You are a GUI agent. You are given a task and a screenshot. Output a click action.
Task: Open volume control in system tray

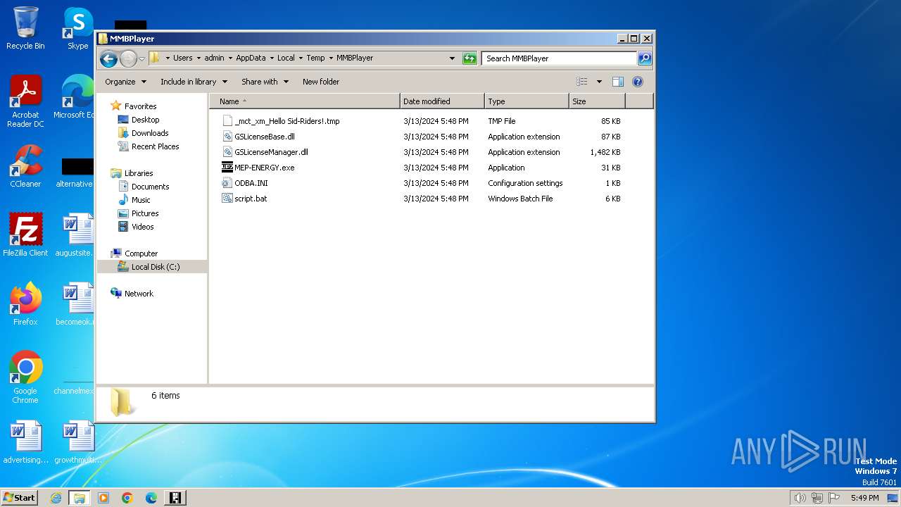(800, 498)
